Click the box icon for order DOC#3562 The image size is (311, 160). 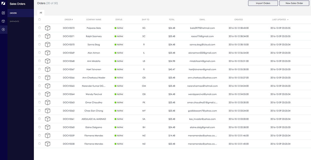pos(47,111)
